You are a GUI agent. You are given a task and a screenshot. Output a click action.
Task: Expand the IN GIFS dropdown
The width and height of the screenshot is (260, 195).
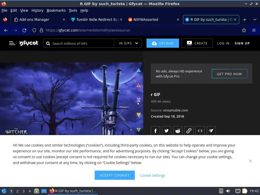(x=128, y=43)
